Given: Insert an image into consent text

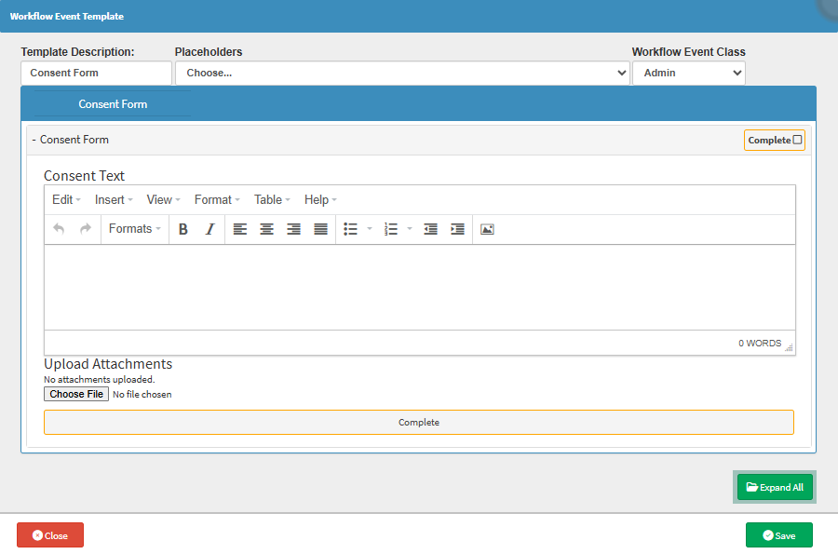Looking at the screenshot, I should pos(487,229).
